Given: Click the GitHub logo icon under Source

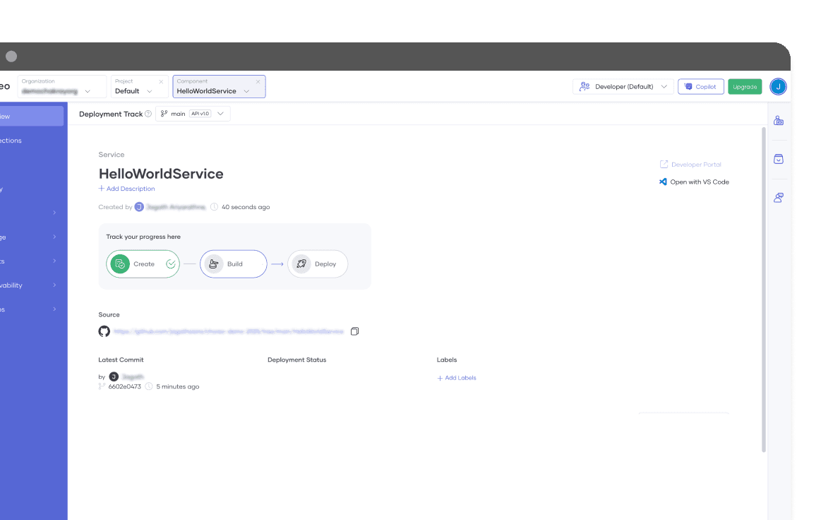Looking at the screenshot, I should pyautogui.click(x=104, y=331).
